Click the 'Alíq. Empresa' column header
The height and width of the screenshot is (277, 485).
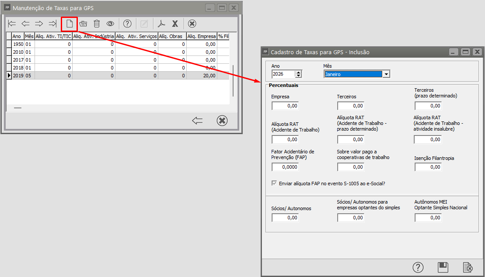pyautogui.click(x=201, y=36)
